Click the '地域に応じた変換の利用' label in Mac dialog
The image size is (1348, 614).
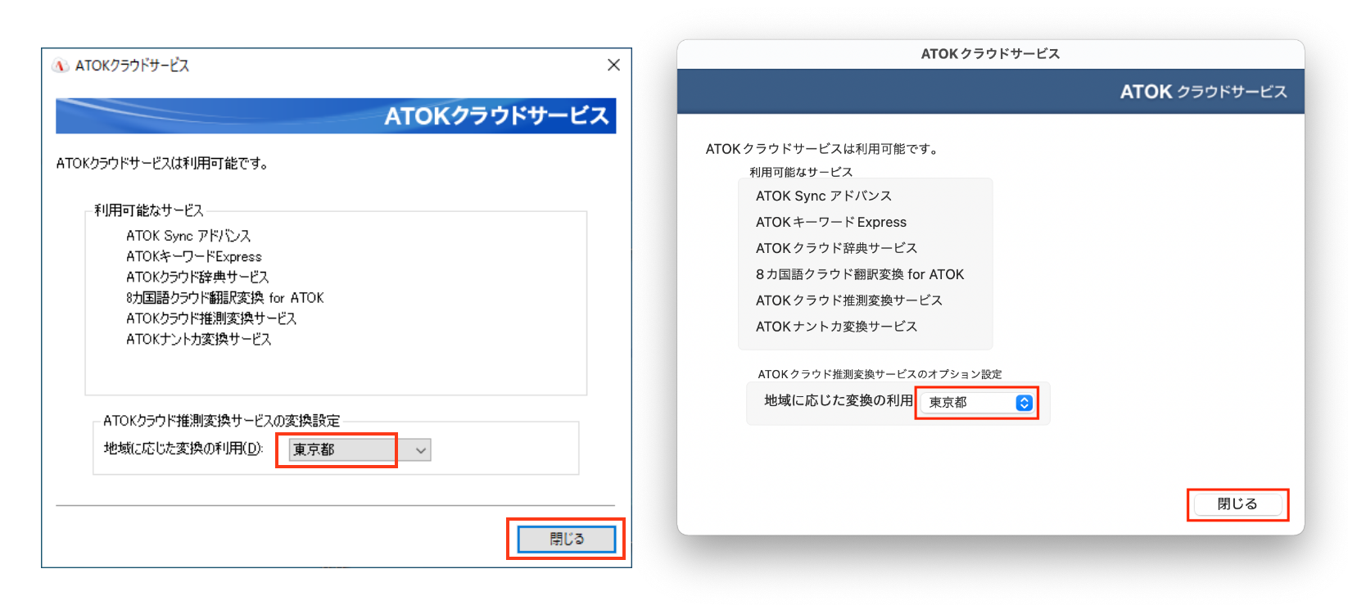839,400
